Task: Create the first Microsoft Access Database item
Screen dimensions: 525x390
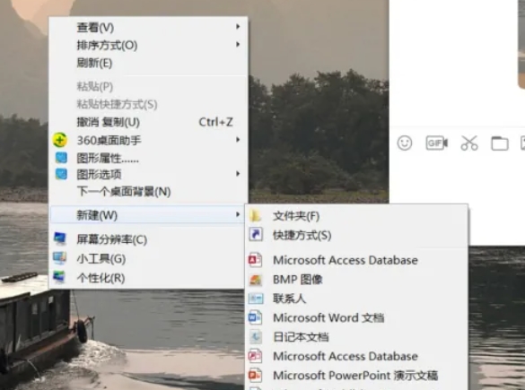Action: pyautogui.click(x=357, y=260)
